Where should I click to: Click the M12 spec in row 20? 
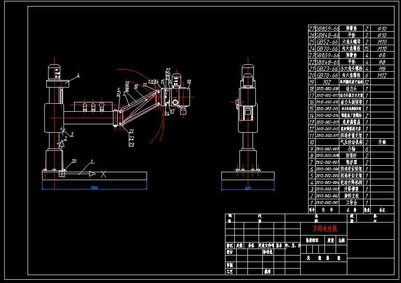[x=382, y=75]
